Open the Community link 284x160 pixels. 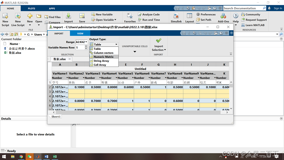[251, 14]
